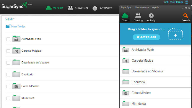Image resolution: width=192 pixels, height=108 pixels.
Task: Open Downloads en Vboxsvr row in desktop app
Action: [155, 71]
